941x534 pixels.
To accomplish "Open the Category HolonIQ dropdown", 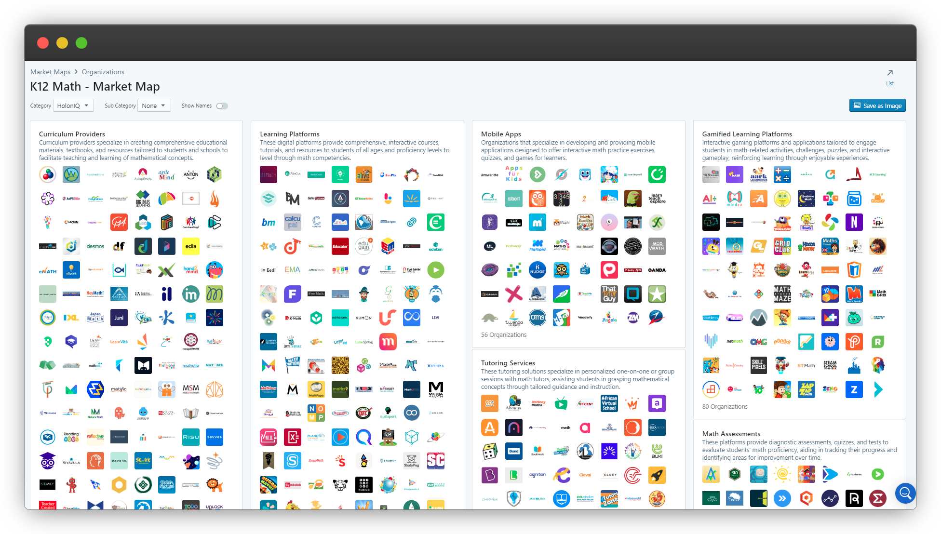I will (73, 106).
